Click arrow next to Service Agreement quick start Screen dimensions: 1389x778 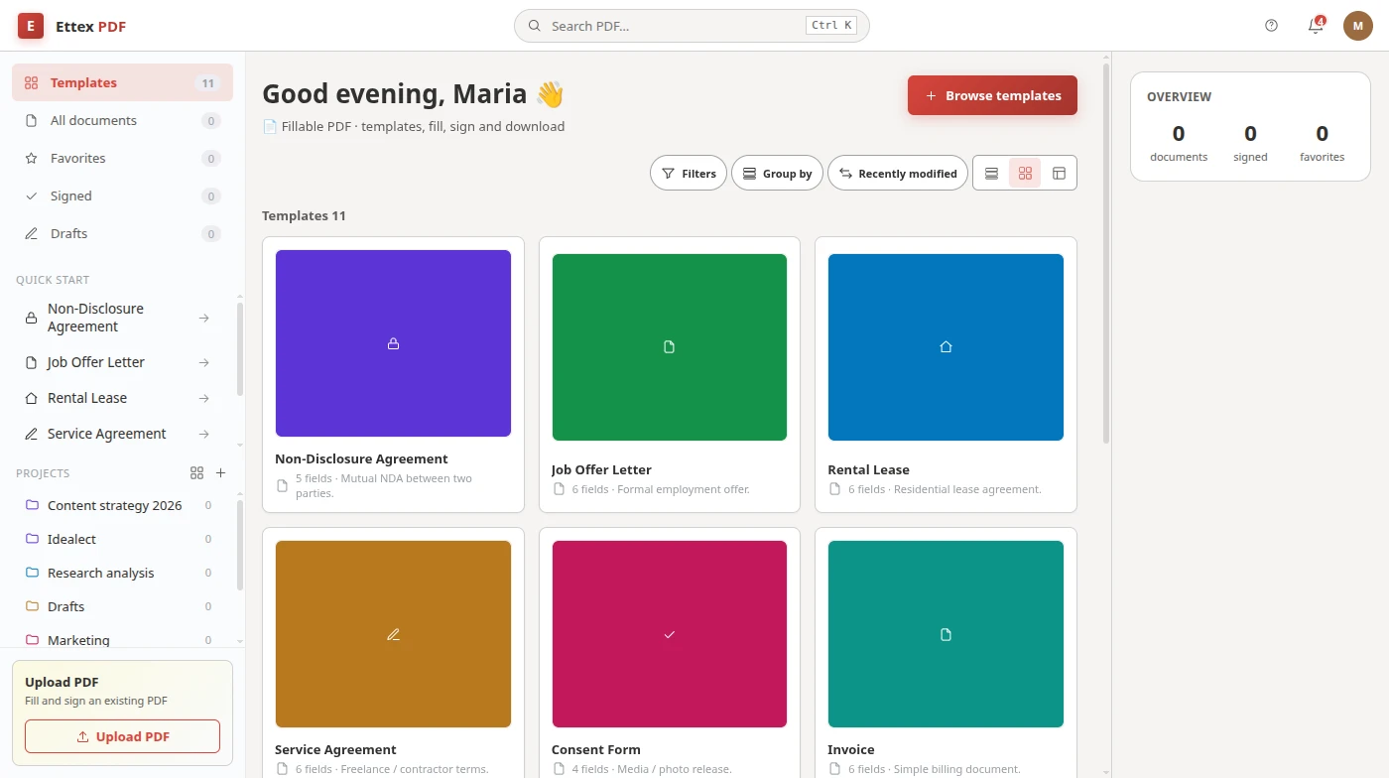(x=203, y=434)
